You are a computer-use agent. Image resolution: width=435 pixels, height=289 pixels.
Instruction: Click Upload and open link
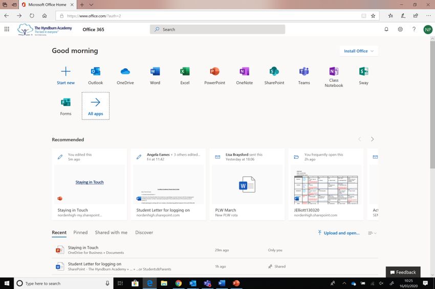338,233
